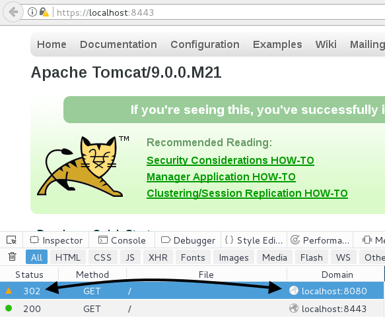Toggle the WS network filter

pyautogui.click(x=343, y=257)
